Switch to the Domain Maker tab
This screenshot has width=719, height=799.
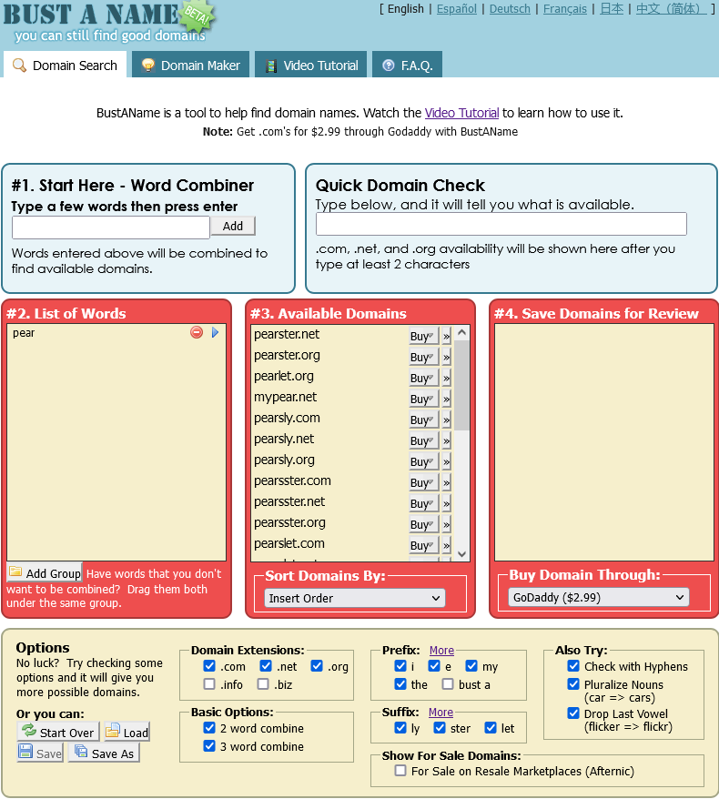click(x=190, y=66)
